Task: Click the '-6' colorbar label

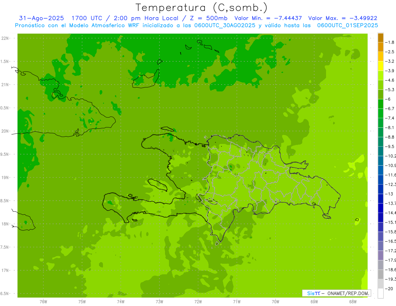Action: [x=387, y=99]
